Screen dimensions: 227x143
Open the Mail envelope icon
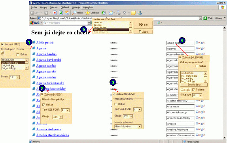(x=111, y=13)
